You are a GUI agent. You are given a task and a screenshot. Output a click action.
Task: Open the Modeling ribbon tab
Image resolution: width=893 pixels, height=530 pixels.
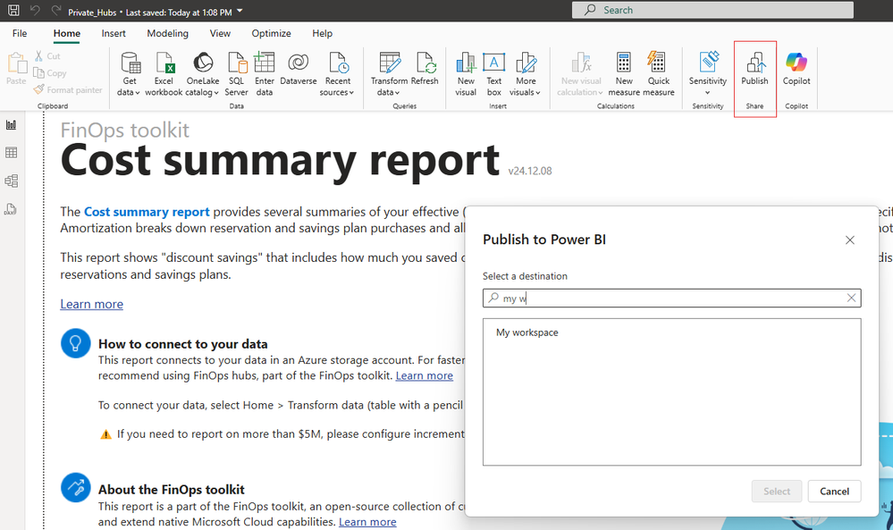point(167,34)
